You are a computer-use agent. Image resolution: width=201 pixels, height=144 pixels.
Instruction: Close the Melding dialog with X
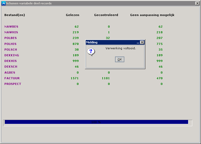coord(142,42)
